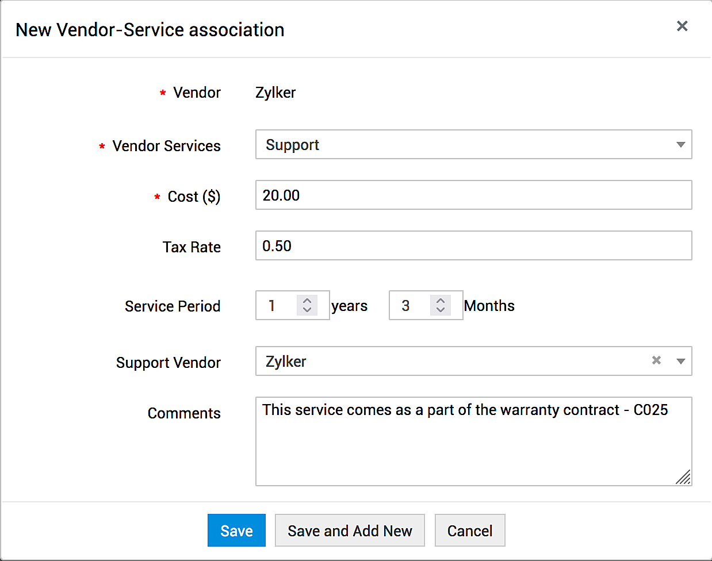The height and width of the screenshot is (561, 712).
Task: Open the Support Vendor dropdown arrow
Action: (x=680, y=362)
